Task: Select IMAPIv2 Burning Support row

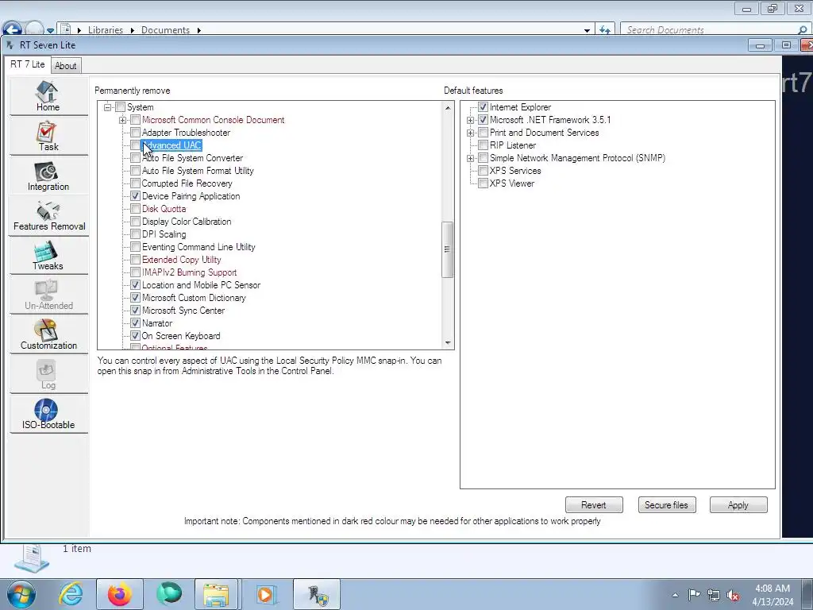Action: (x=189, y=272)
